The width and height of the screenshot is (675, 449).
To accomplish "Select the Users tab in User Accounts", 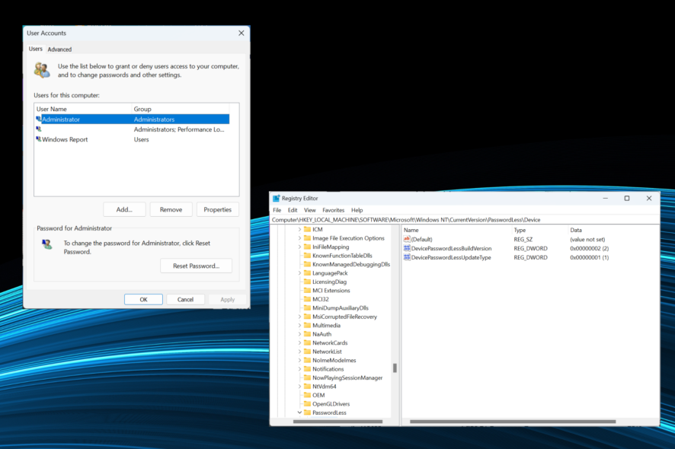I will tap(35, 49).
